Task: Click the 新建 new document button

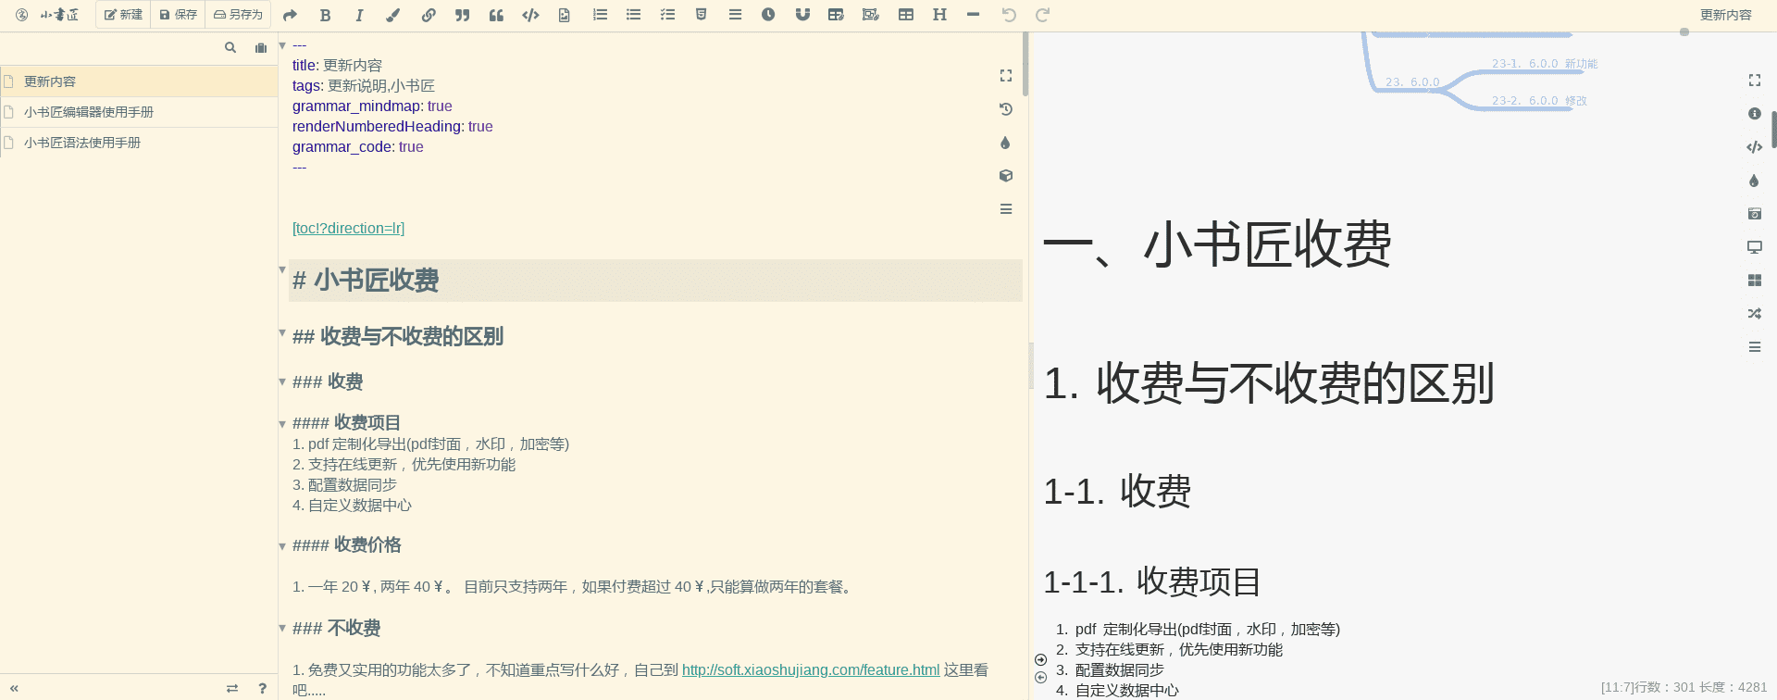Action: click(x=123, y=15)
